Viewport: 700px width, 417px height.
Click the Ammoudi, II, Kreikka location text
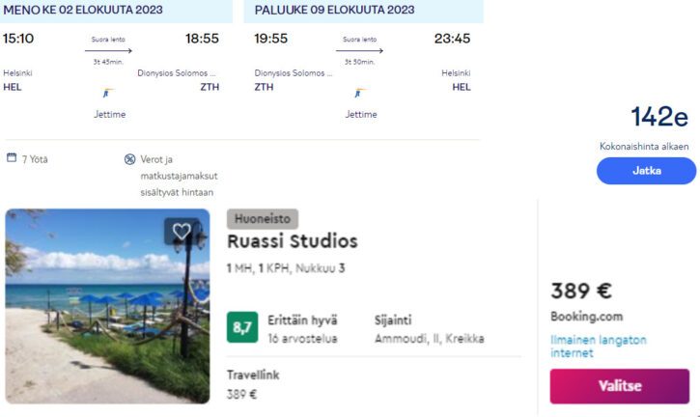coord(429,340)
